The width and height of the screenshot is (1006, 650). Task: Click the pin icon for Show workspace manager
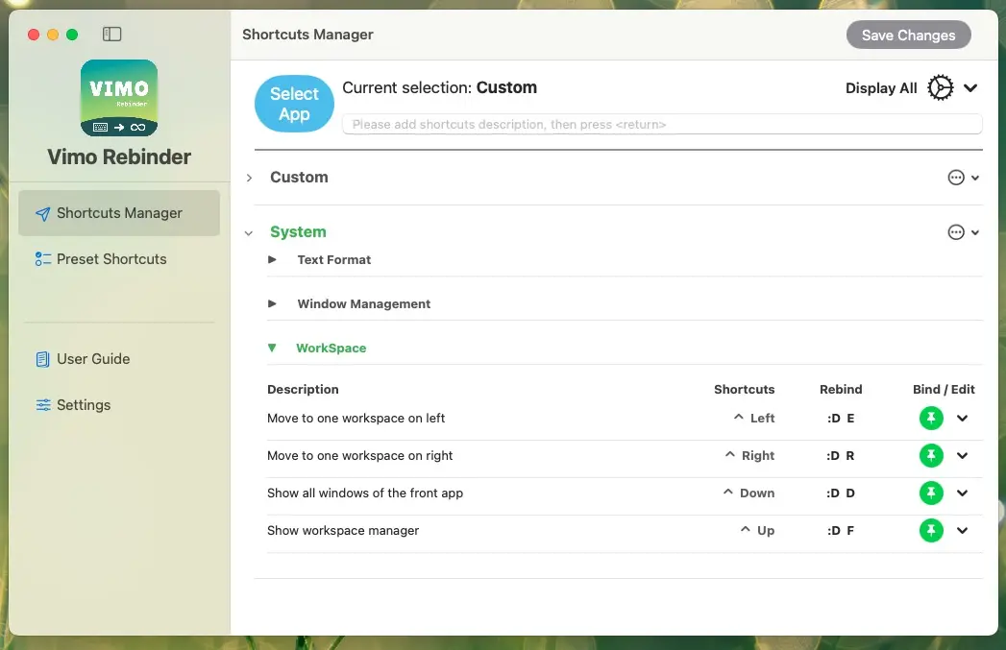click(x=931, y=531)
